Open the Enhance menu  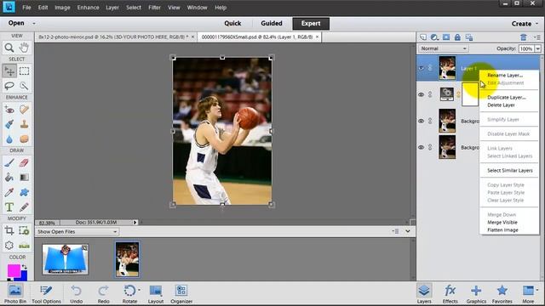coord(88,8)
